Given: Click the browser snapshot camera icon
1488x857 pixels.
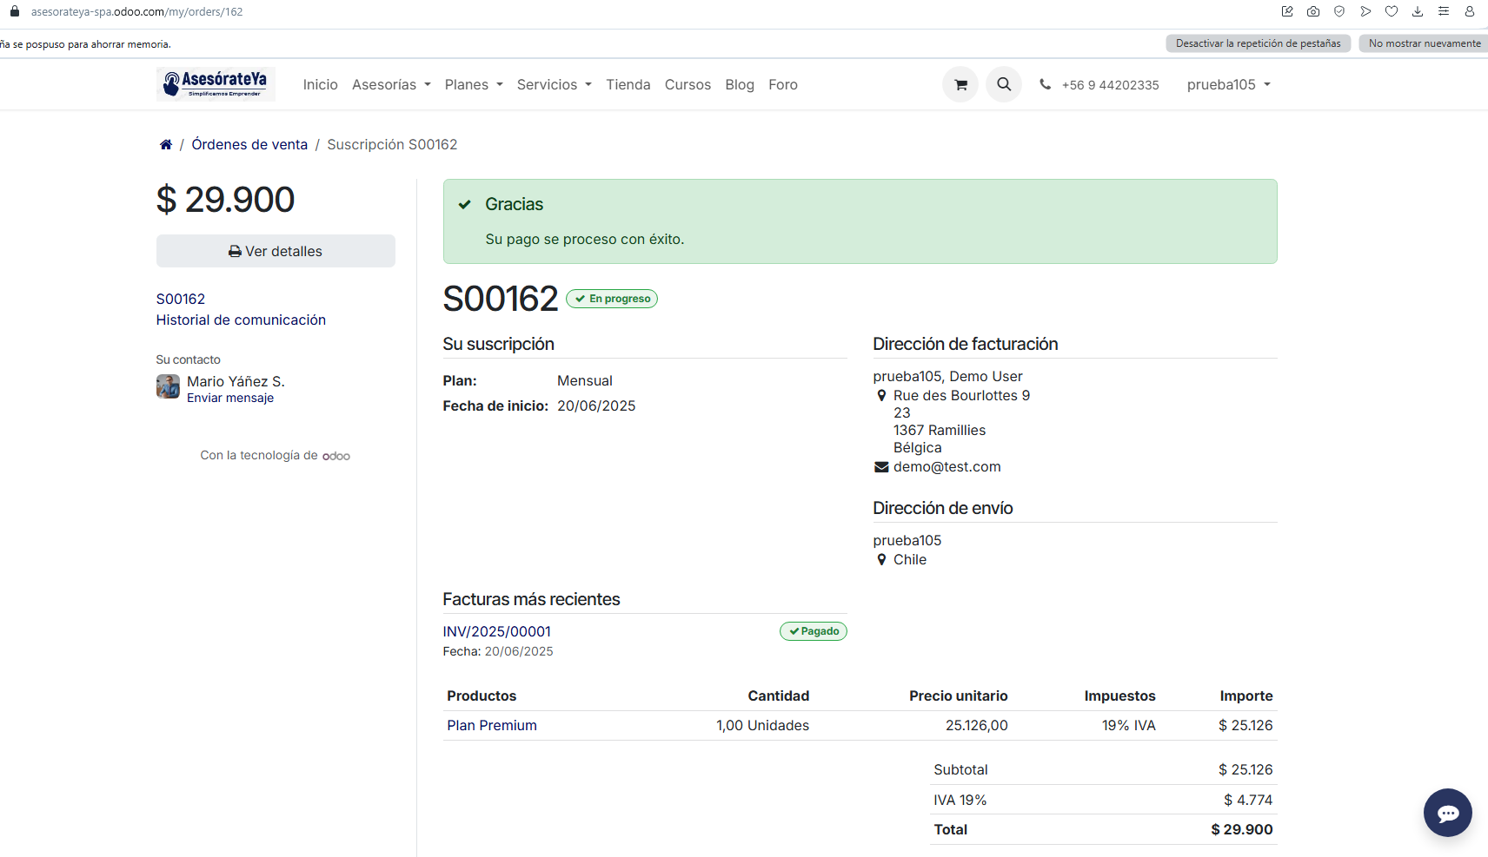Looking at the screenshot, I should (x=1313, y=11).
